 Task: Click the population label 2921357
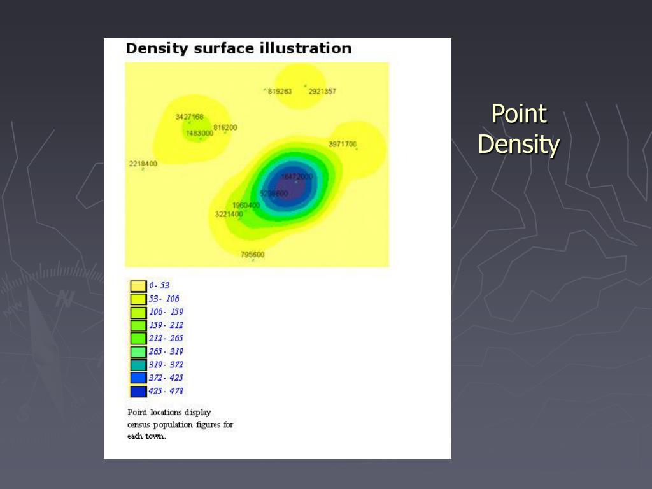(322, 91)
